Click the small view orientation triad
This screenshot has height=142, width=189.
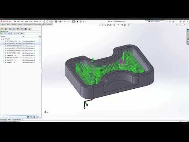pos(46,112)
